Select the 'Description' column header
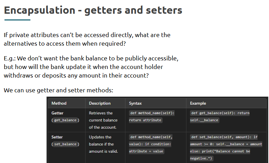Screen dimensions: 269x163 [x=100, y=103]
